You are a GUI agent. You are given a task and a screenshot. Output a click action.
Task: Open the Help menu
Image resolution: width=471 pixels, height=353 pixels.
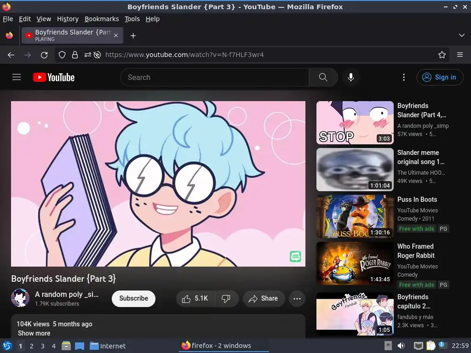click(x=153, y=19)
